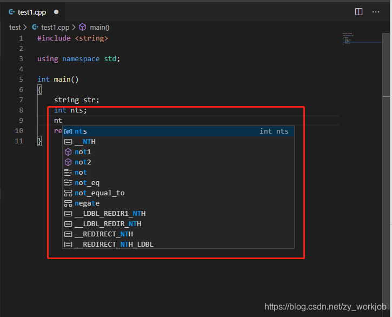The image size is (392, 317).
Task: Click the C++ icon in breadcrumb
Action: click(x=35, y=27)
